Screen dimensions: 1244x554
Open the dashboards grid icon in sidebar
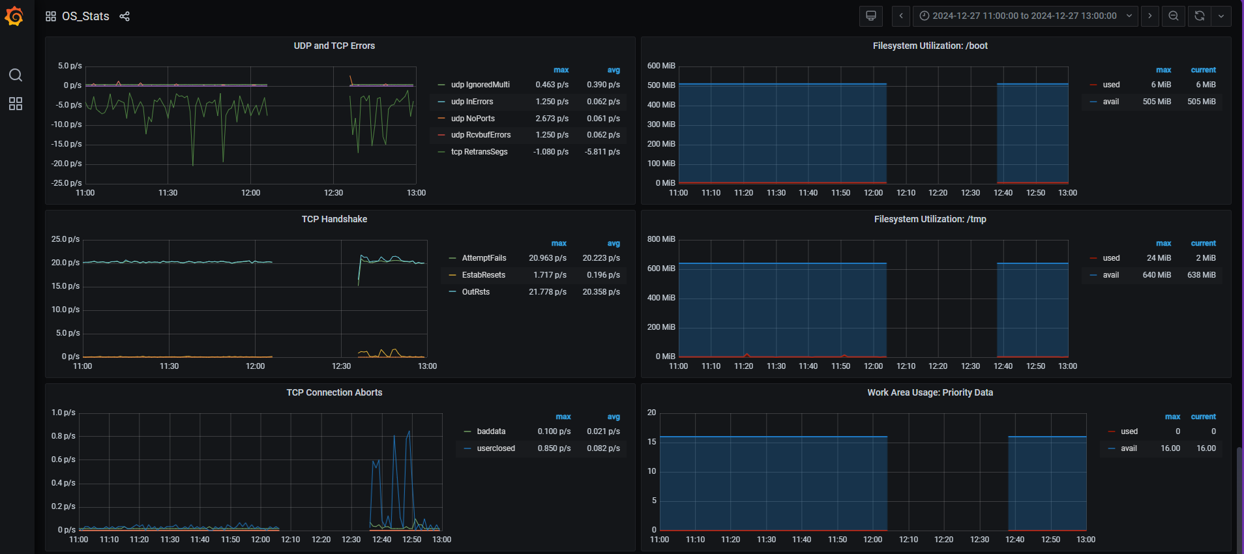[x=16, y=104]
